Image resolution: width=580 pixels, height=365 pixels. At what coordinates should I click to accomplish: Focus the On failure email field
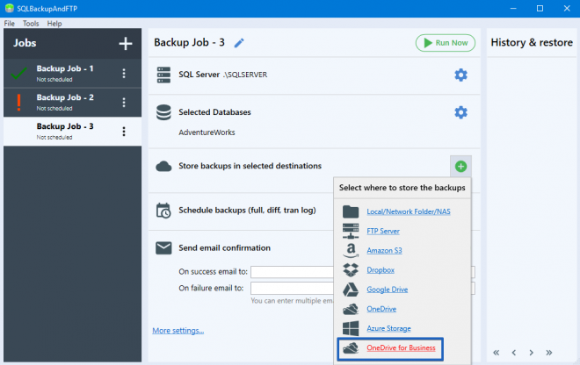(293, 288)
